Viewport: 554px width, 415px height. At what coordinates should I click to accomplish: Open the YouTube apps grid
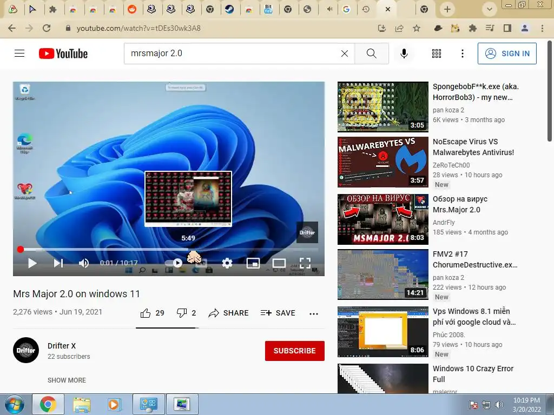437,53
